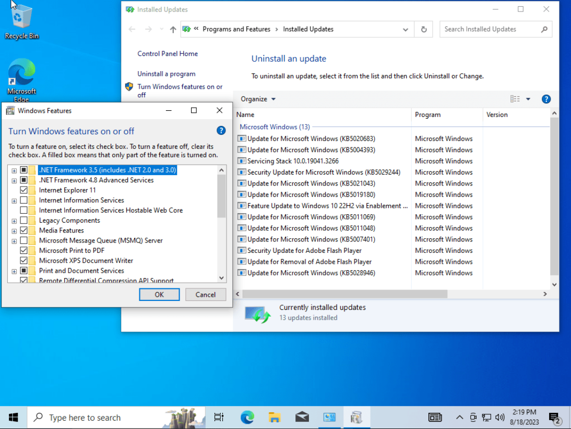Viewport: 571px width, 429px height.
Task: Refresh the Installed Updates list
Action: 423,29
